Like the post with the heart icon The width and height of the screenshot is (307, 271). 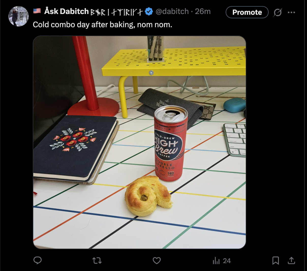(x=157, y=260)
